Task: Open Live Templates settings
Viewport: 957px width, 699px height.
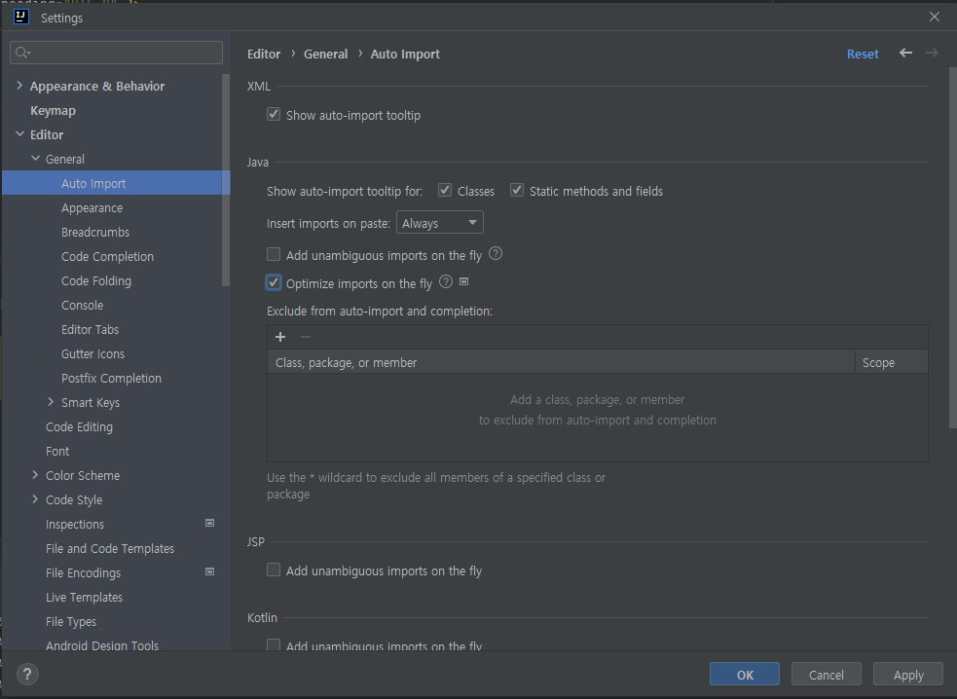Action: pyautogui.click(x=85, y=598)
